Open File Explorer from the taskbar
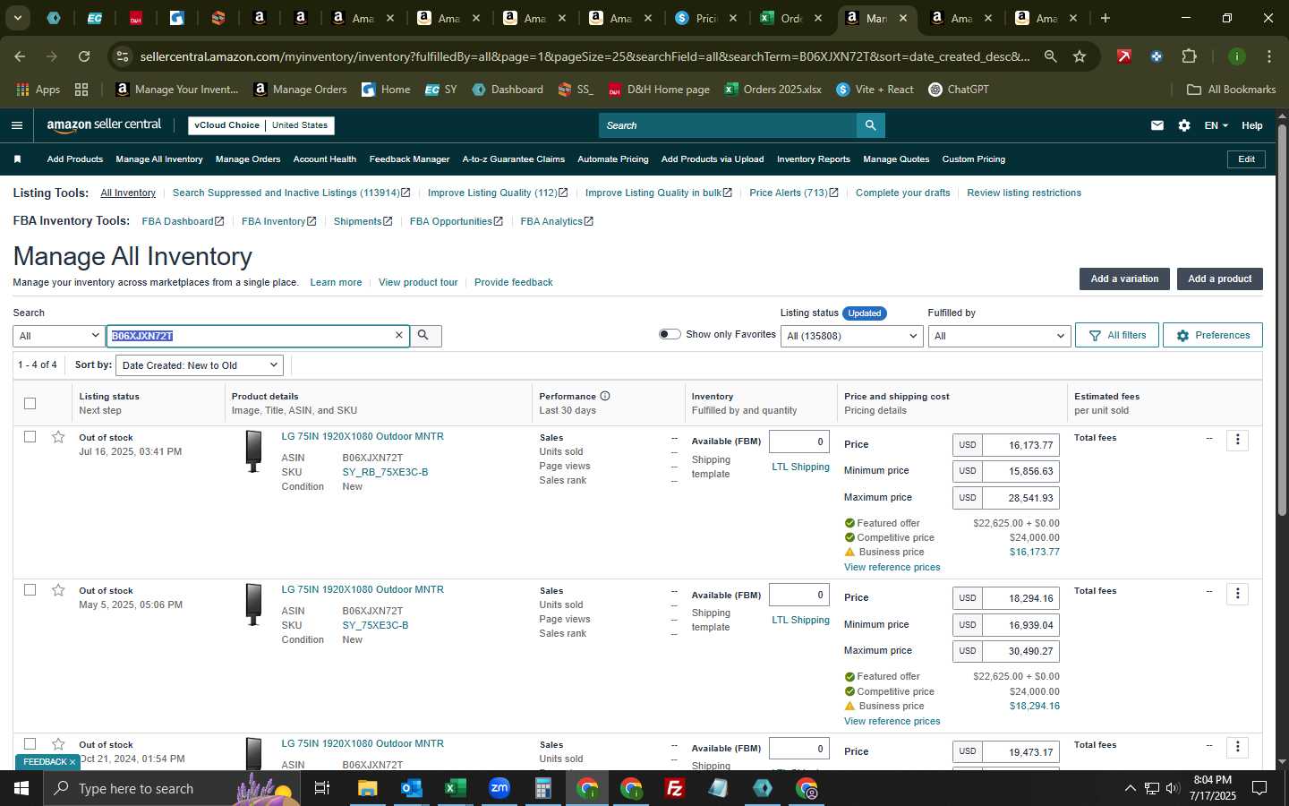Screen dimensions: 1289x806 (x=367, y=788)
